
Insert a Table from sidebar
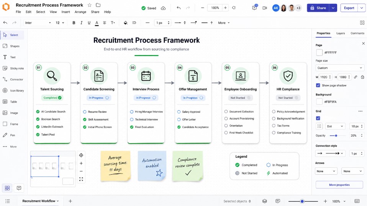point(10,102)
